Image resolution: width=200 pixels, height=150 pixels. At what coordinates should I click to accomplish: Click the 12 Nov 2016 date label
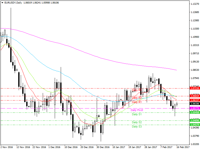click(23, 147)
